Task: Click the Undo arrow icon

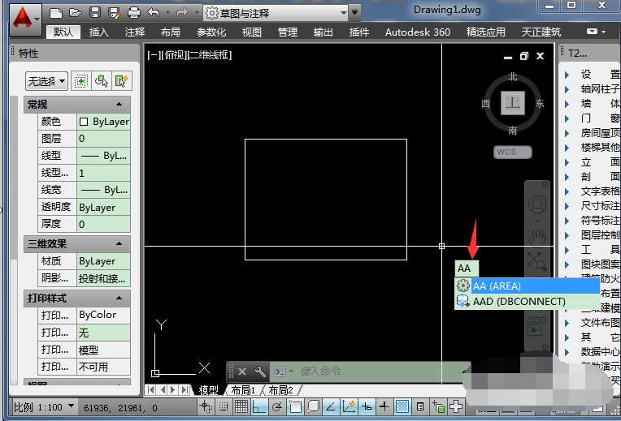Action: [154, 13]
